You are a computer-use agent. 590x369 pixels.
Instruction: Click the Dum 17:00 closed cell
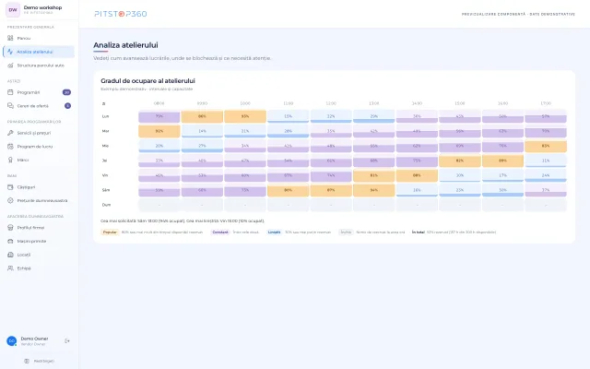546,205
